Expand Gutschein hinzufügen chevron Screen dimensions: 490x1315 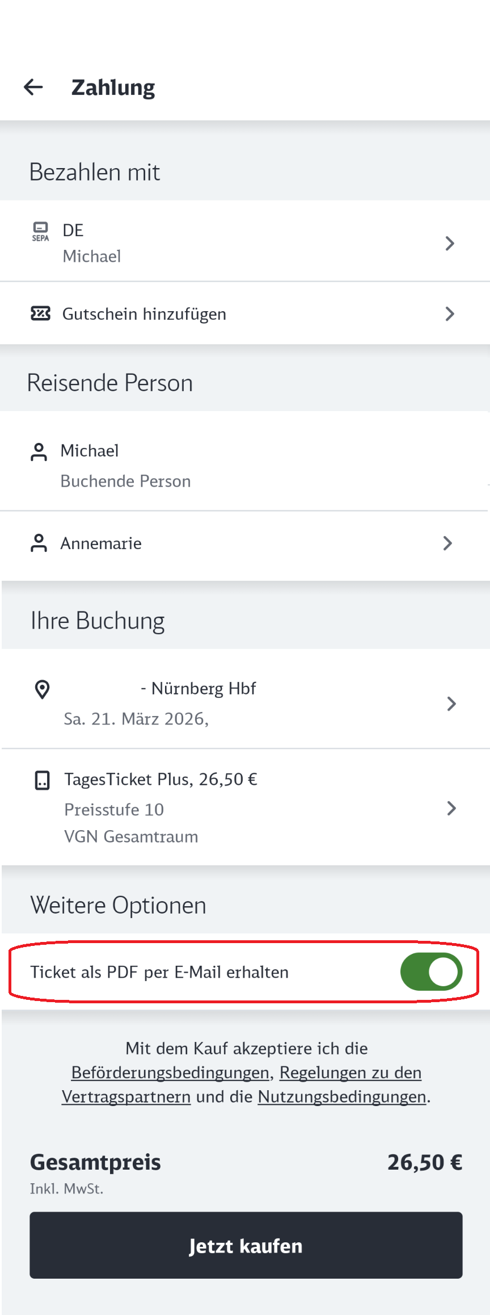450,314
